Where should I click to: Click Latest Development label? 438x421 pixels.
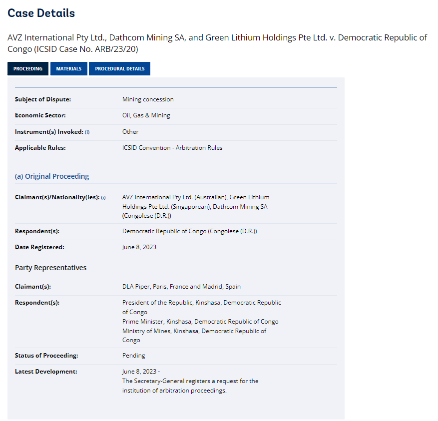[x=46, y=372]
